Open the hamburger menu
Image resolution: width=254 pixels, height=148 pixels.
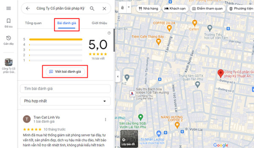pyautogui.click(x=9, y=8)
